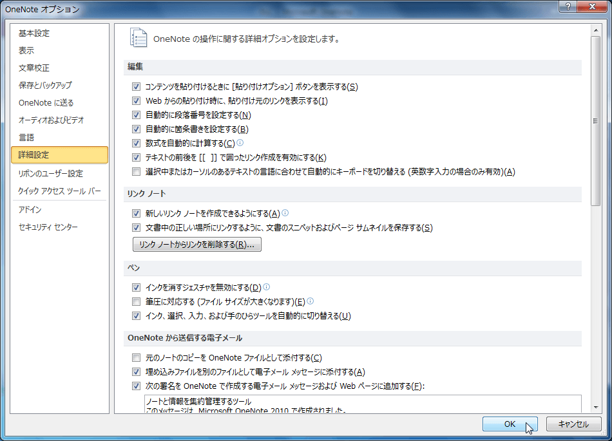
Task: Click the help question mark in title bar
Action: [568, 6]
